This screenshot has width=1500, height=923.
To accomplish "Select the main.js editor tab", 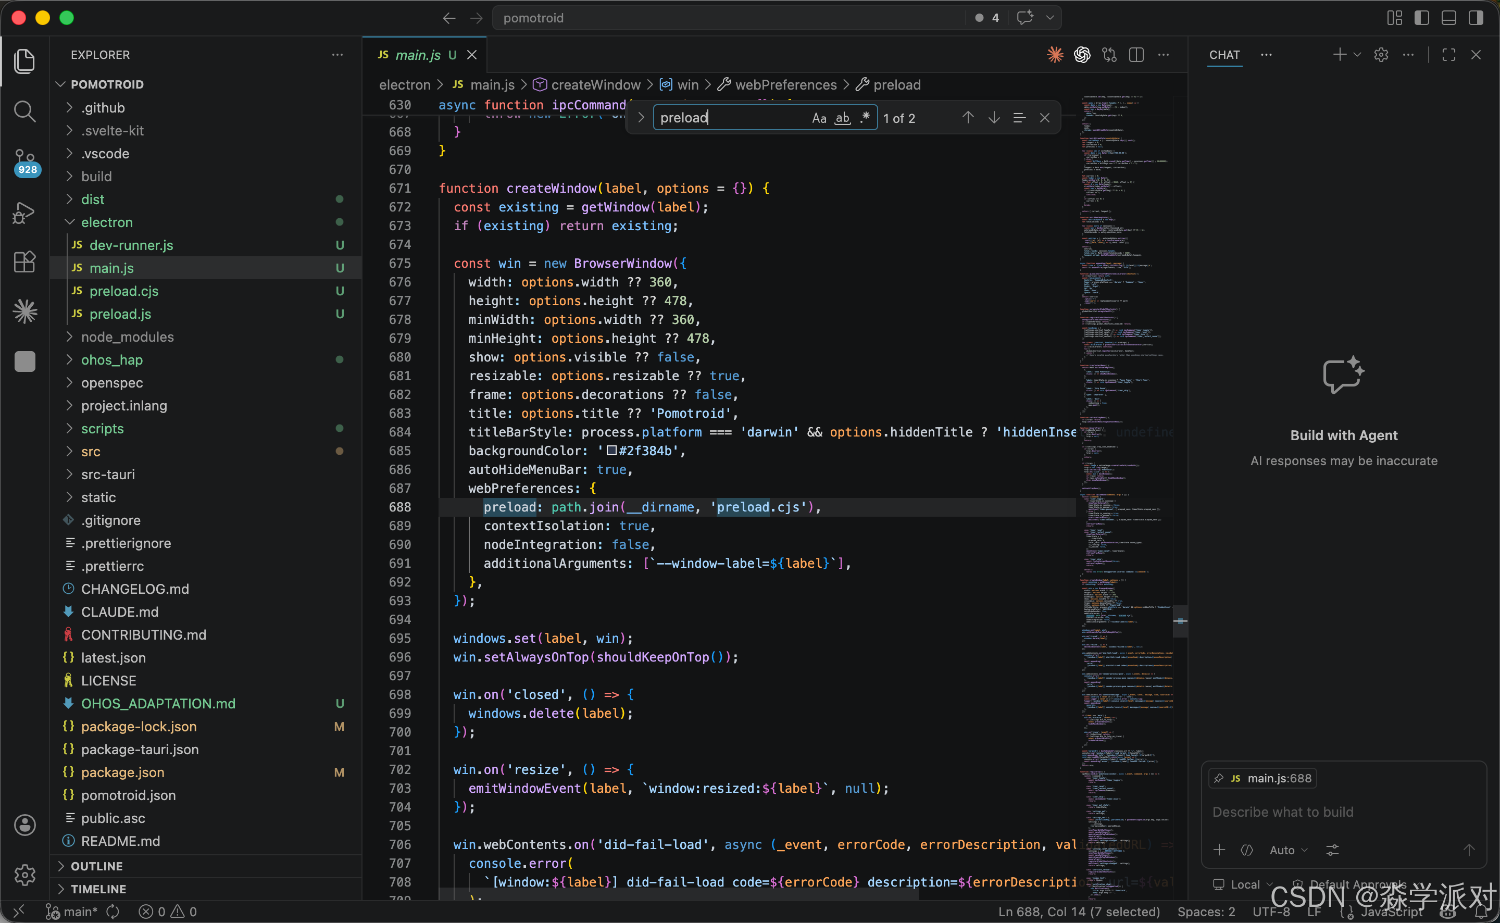I will tap(417, 55).
